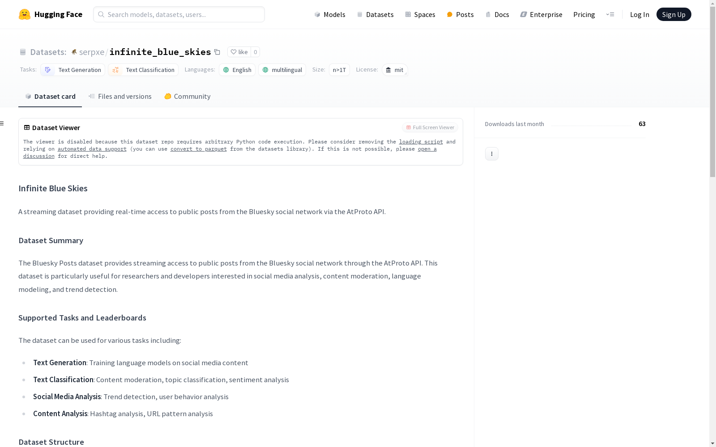Switch to the Dataset card tab
716x447 pixels.
pos(50,97)
